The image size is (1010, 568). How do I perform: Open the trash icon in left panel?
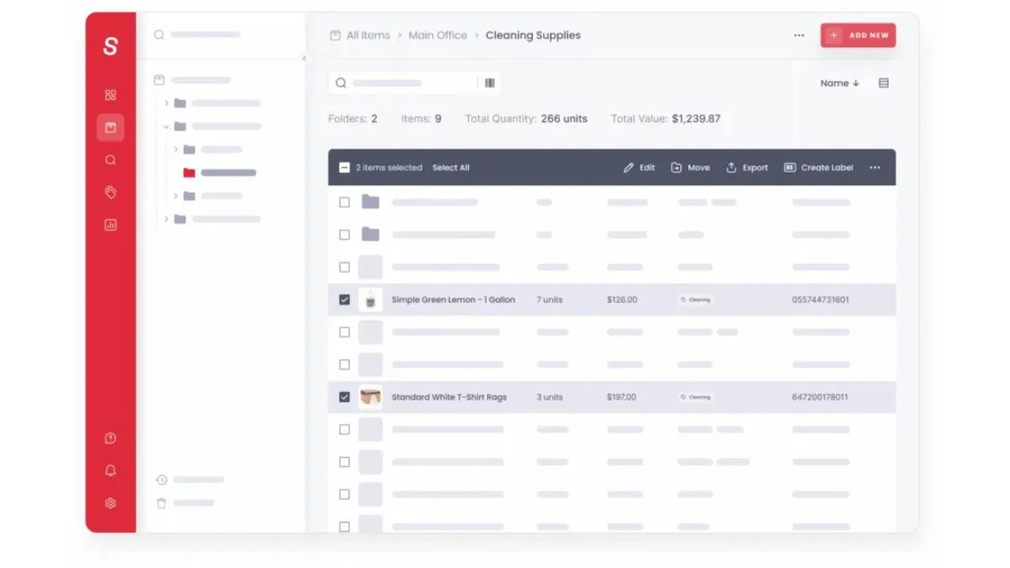point(162,503)
